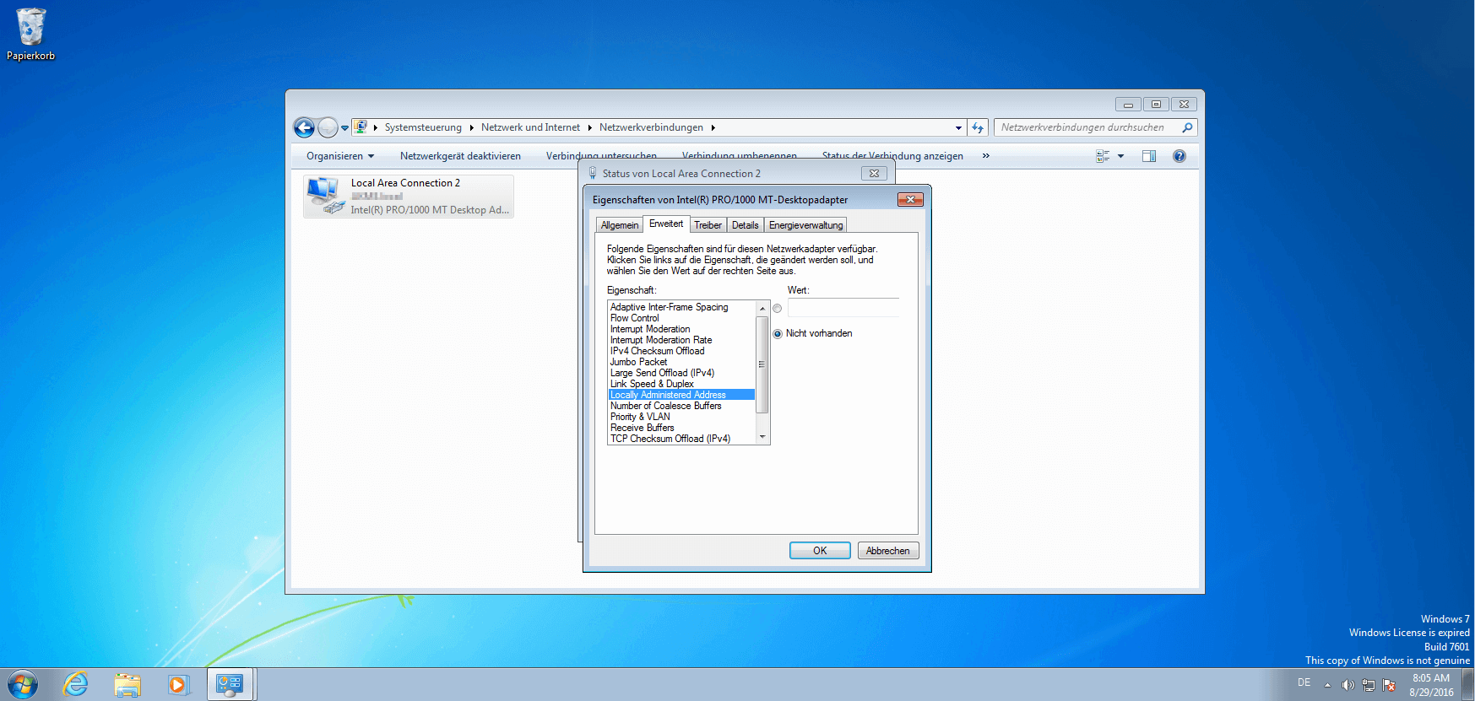Select the Wert value radio button
Image resolution: width=1475 pixels, height=701 pixels.
(x=778, y=309)
